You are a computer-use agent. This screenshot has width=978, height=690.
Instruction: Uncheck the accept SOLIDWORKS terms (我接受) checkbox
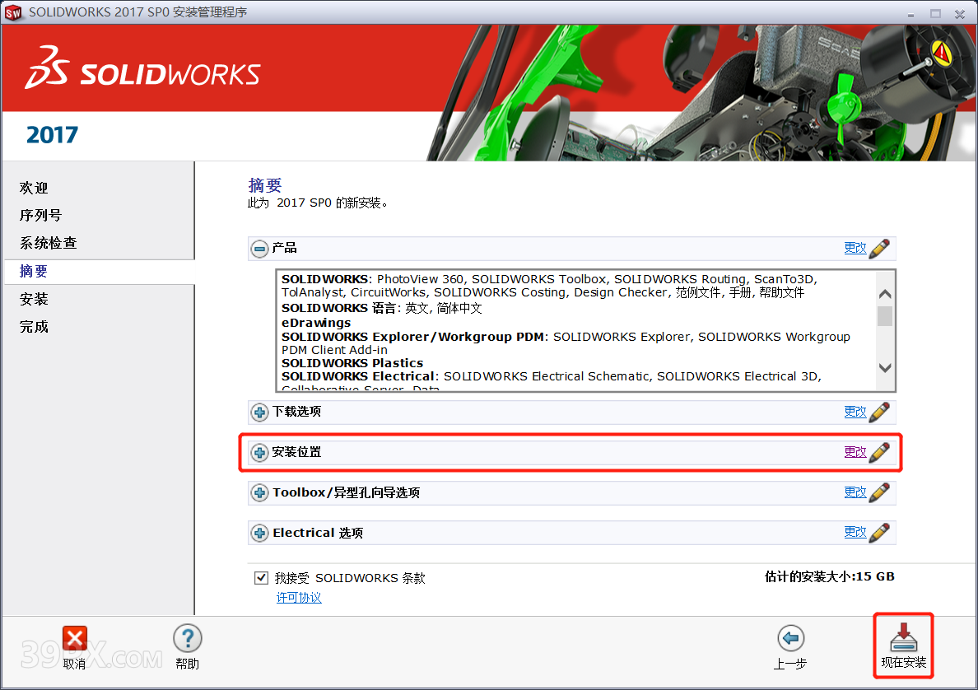(262, 578)
